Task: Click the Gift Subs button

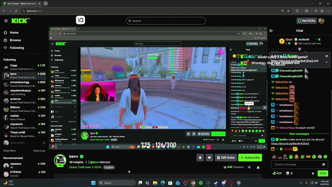Action: 226,157
